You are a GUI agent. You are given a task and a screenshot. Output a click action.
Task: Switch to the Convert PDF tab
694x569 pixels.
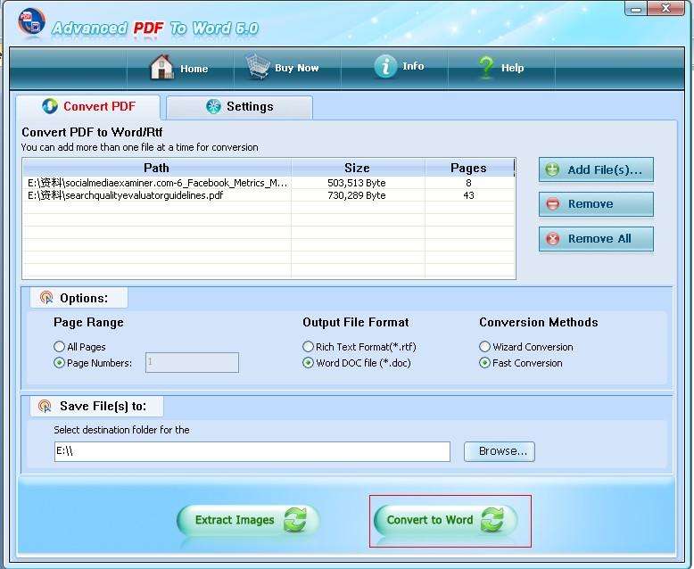[x=88, y=107]
